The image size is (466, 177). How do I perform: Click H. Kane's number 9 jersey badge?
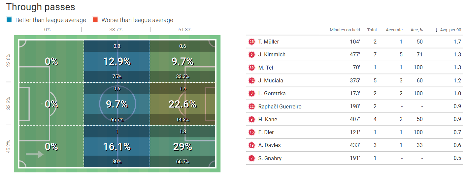click(252, 119)
